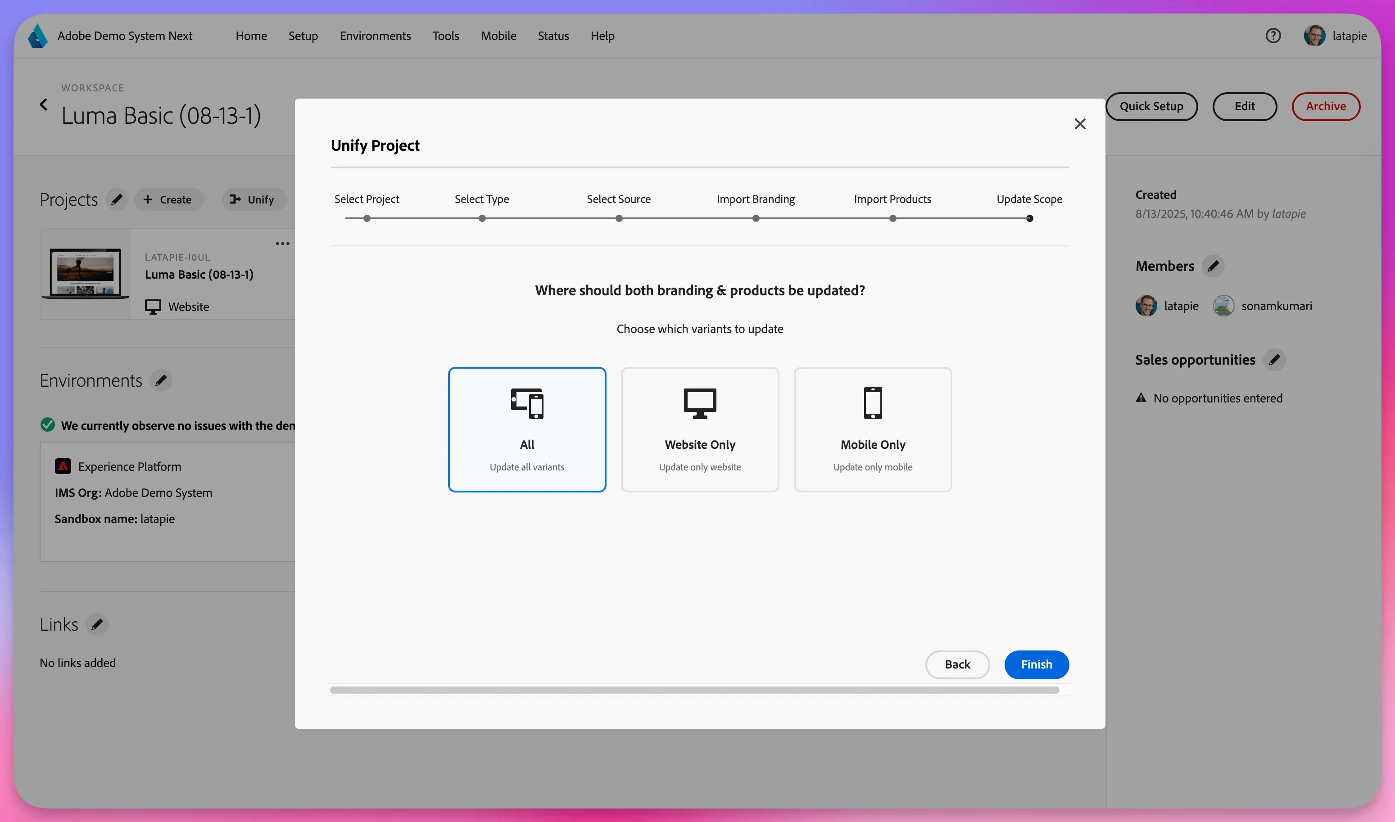The image size is (1395, 822).
Task: Click the Finish button
Action: click(1037, 664)
